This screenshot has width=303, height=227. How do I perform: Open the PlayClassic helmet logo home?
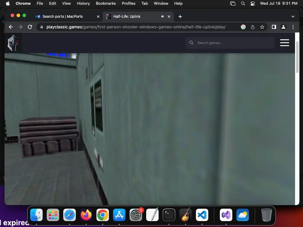(13, 43)
